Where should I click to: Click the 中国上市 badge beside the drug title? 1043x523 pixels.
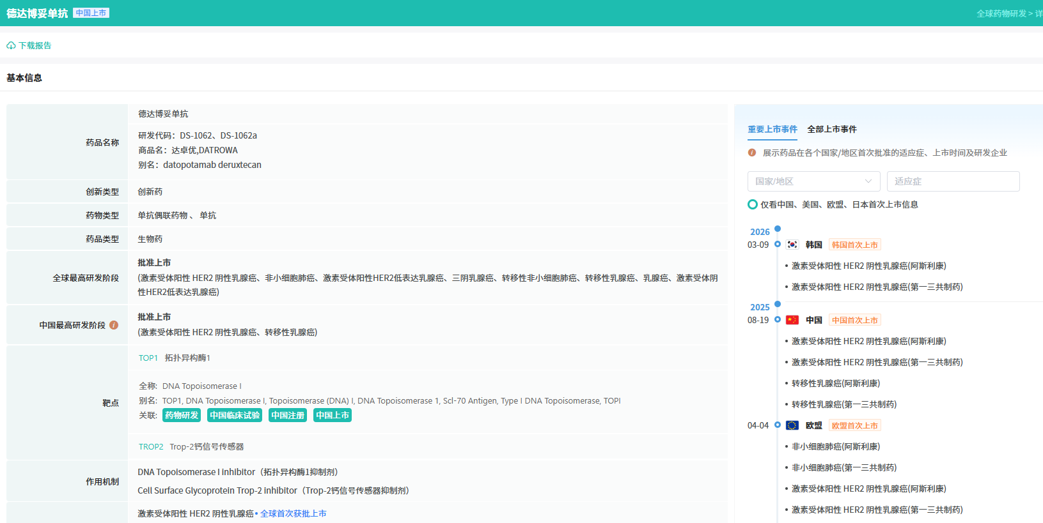pos(91,13)
